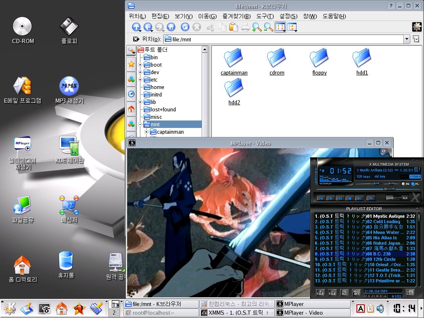Open the KDE 제어판 desktop icon
This screenshot has width=424, height=318.
coord(70,150)
